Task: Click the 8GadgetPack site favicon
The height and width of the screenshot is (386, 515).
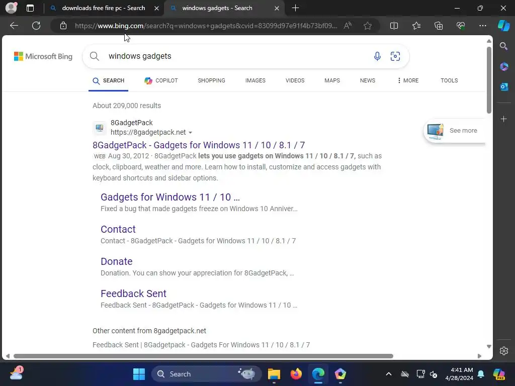Action: tap(100, 128)
